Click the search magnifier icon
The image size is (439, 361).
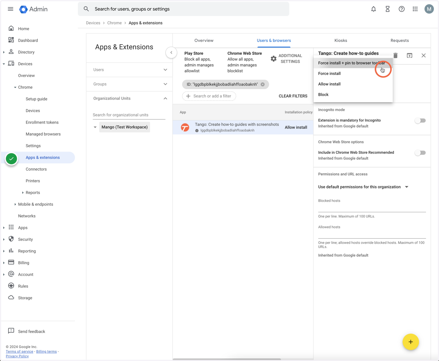click(x=86, y=9)
